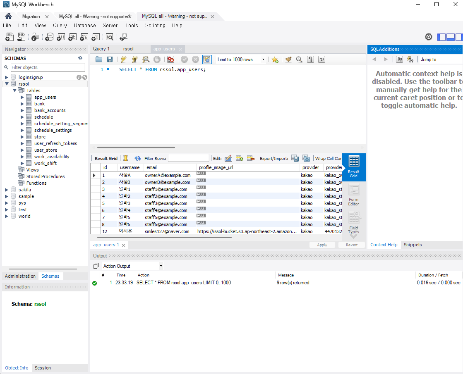Toggle continue-on-error script option

(170, 60)
